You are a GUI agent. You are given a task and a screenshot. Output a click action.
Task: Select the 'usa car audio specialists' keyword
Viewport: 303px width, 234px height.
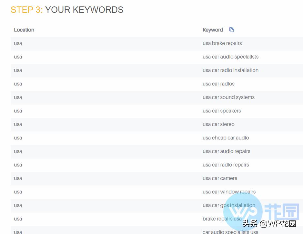click(x=230, y=57)
